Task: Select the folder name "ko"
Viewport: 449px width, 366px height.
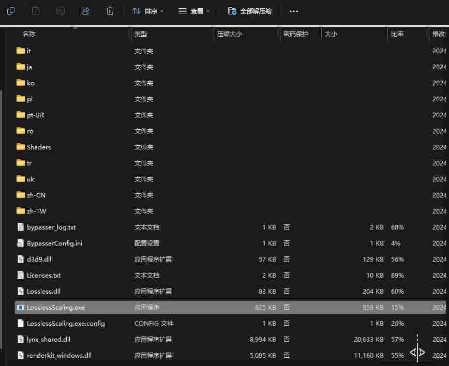Action: [x=31, y=83]
